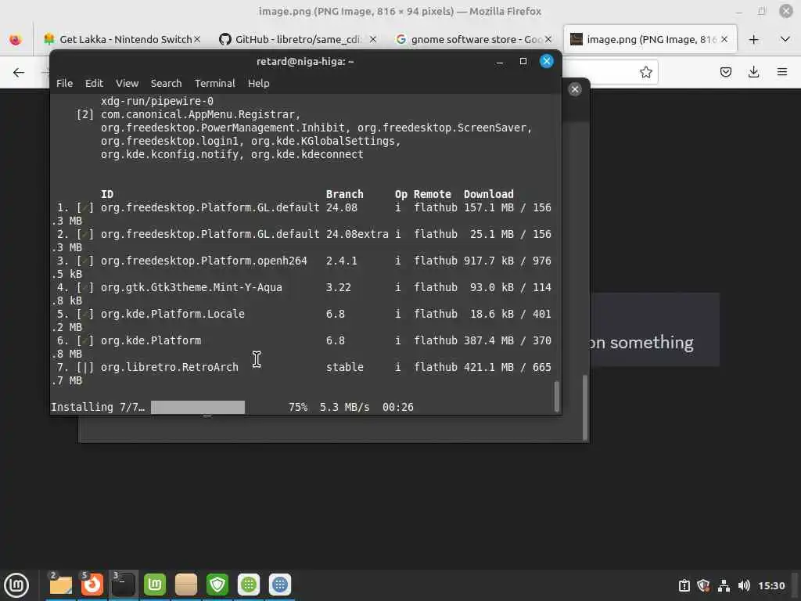
Task: Maximize the terminal window
Action: [523, 62]
